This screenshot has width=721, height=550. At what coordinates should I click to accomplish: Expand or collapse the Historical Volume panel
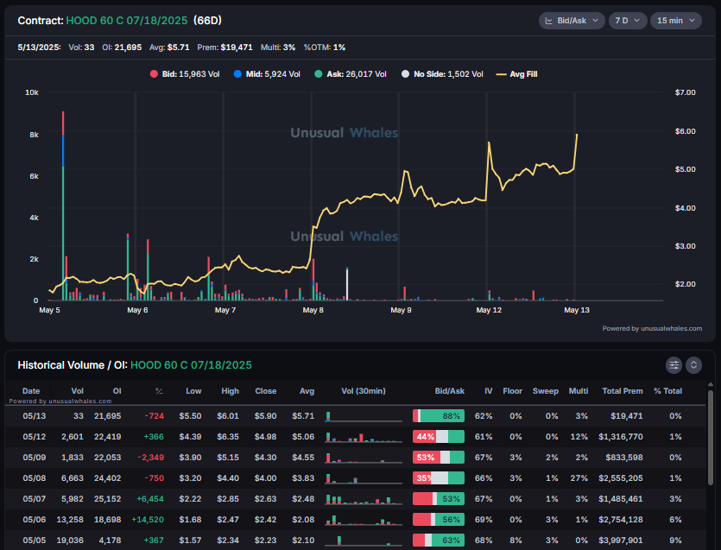(x=693, y=365)
